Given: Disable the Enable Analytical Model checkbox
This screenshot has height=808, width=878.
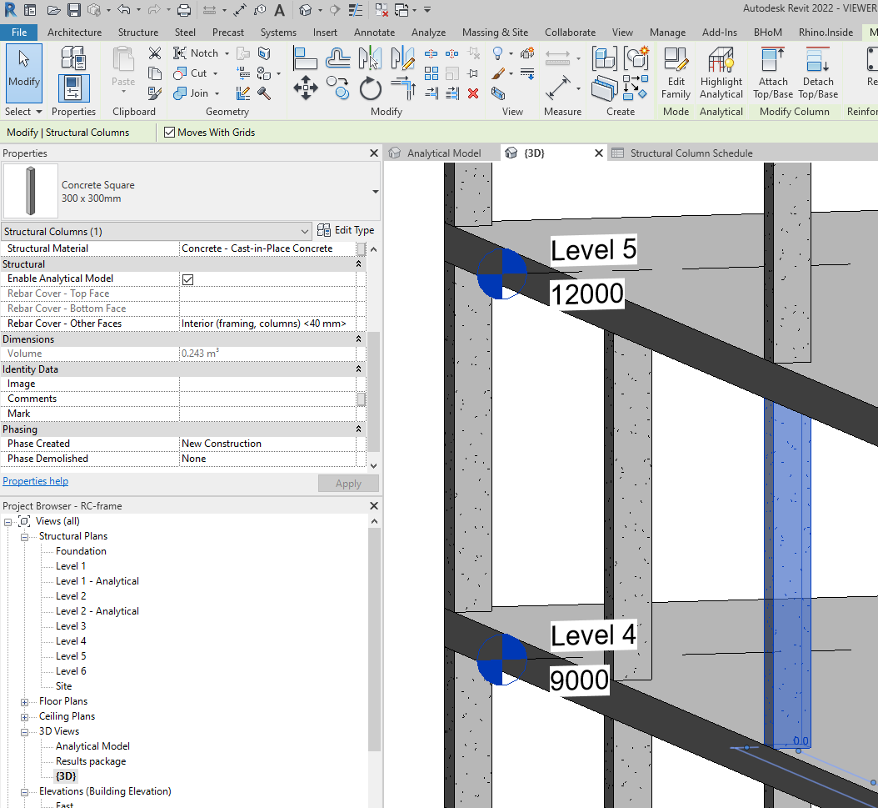Looking at the screenshot, I should tap(187, 279).
